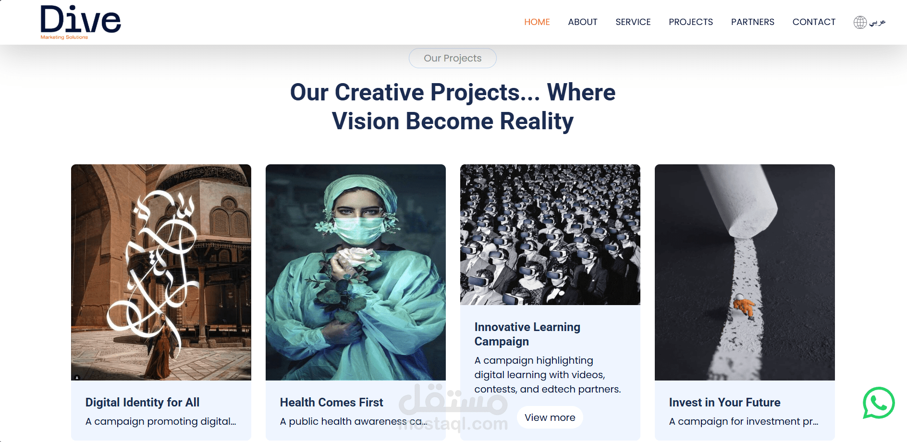
Task: Navigate to PROJECTS in the header
Action: 690,22
